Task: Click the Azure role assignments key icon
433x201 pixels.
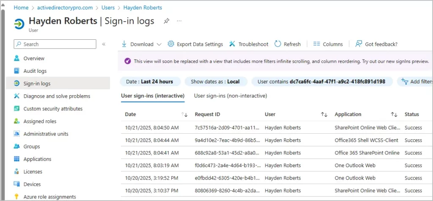Action: (17, 197)
